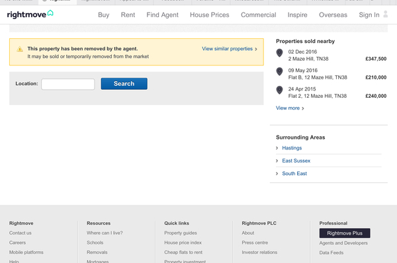The width and height of the screenshot is (397, 263).
Task: Select the 2 Maze Hill, TN38 sold entry
Action: (308, 59)
